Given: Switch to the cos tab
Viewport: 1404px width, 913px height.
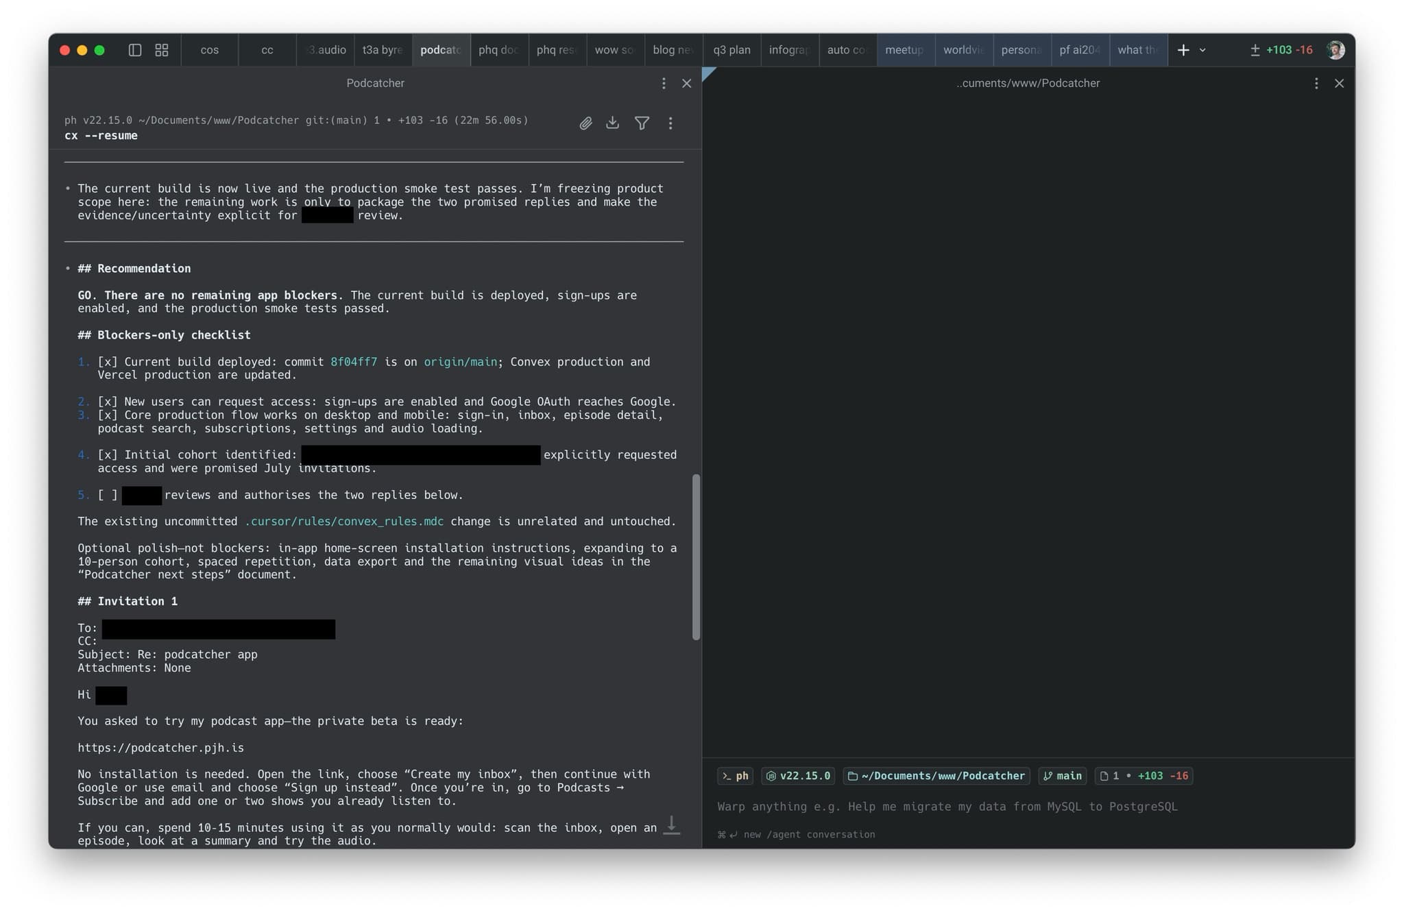Looking at the screenshot, I should [210, 50].
